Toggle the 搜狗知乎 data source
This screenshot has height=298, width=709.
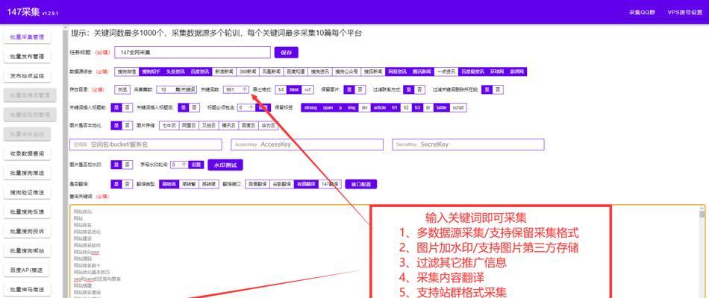[151, 72]
